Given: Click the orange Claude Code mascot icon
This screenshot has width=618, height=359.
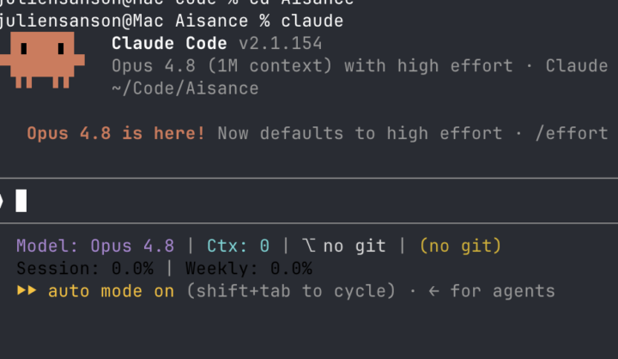Looking at the screenshot, I should 42,60.
